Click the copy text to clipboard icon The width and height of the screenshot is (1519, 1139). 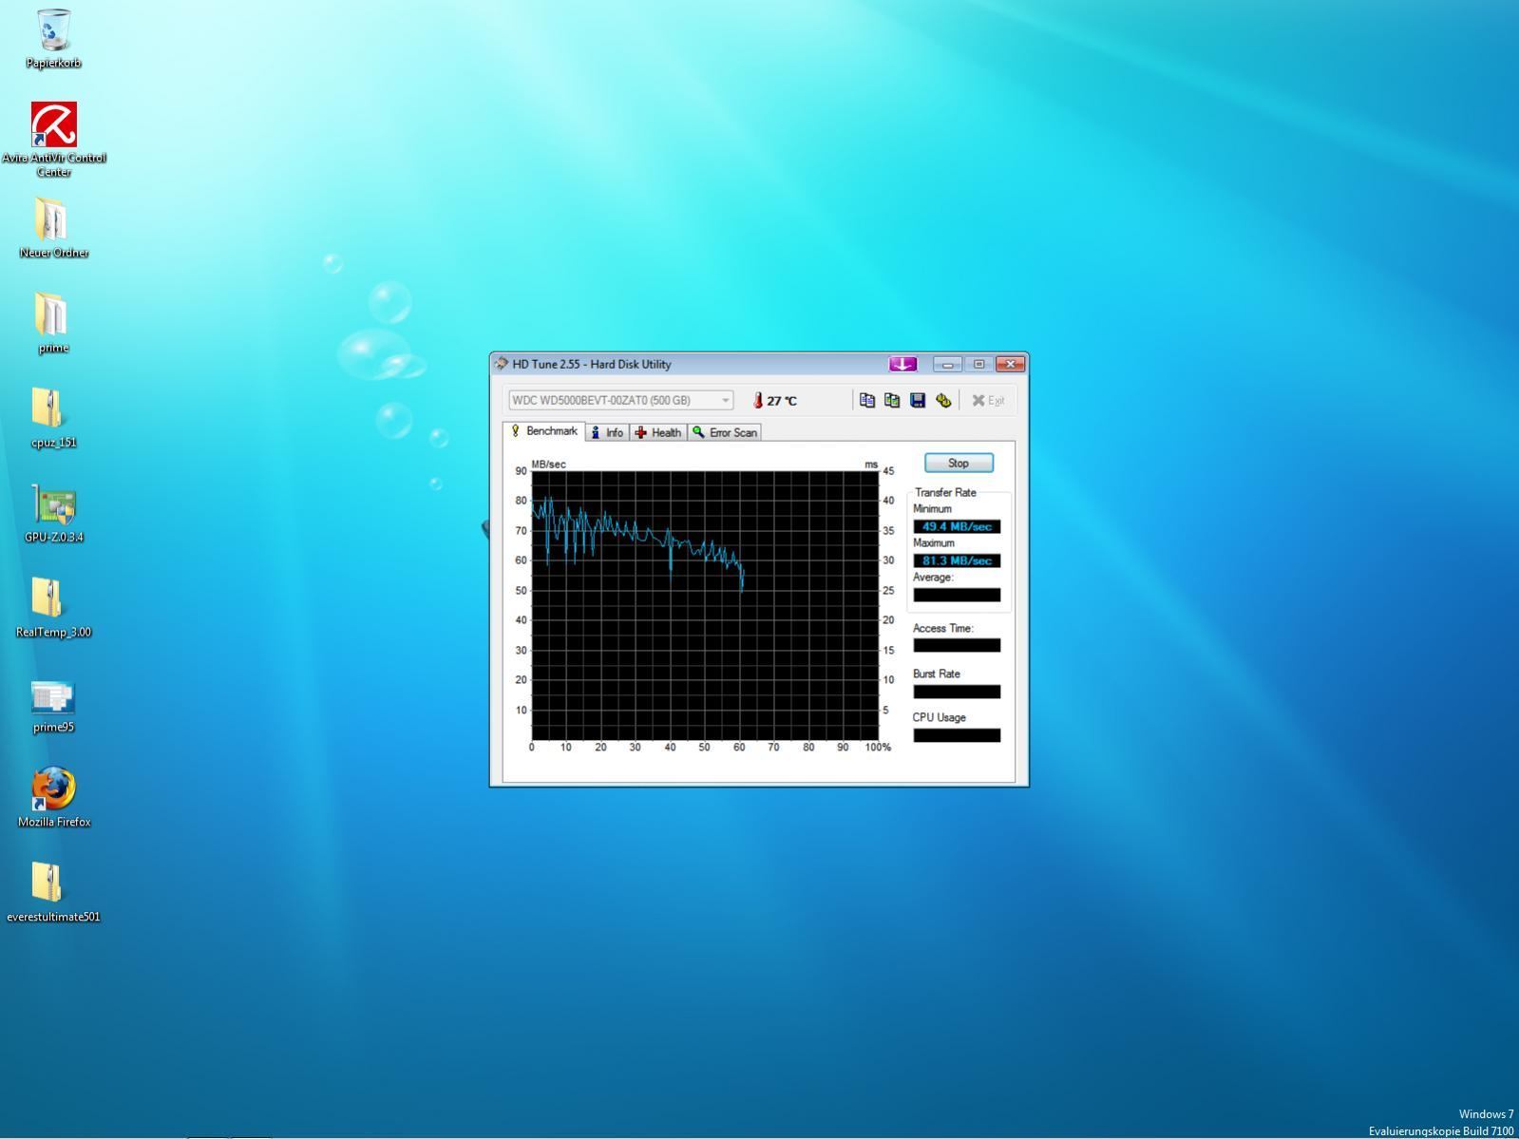866,401
